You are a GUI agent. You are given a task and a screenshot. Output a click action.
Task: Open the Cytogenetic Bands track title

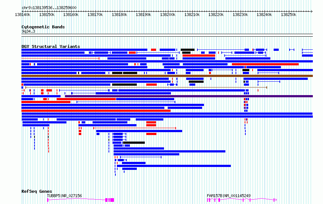tap(43, 27)
